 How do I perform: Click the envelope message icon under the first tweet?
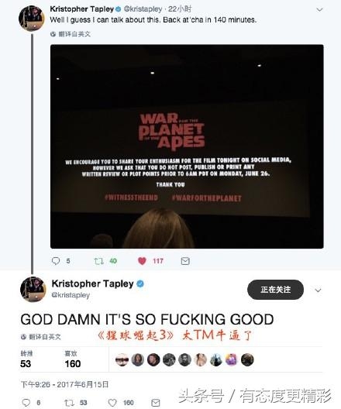(185, 261)
